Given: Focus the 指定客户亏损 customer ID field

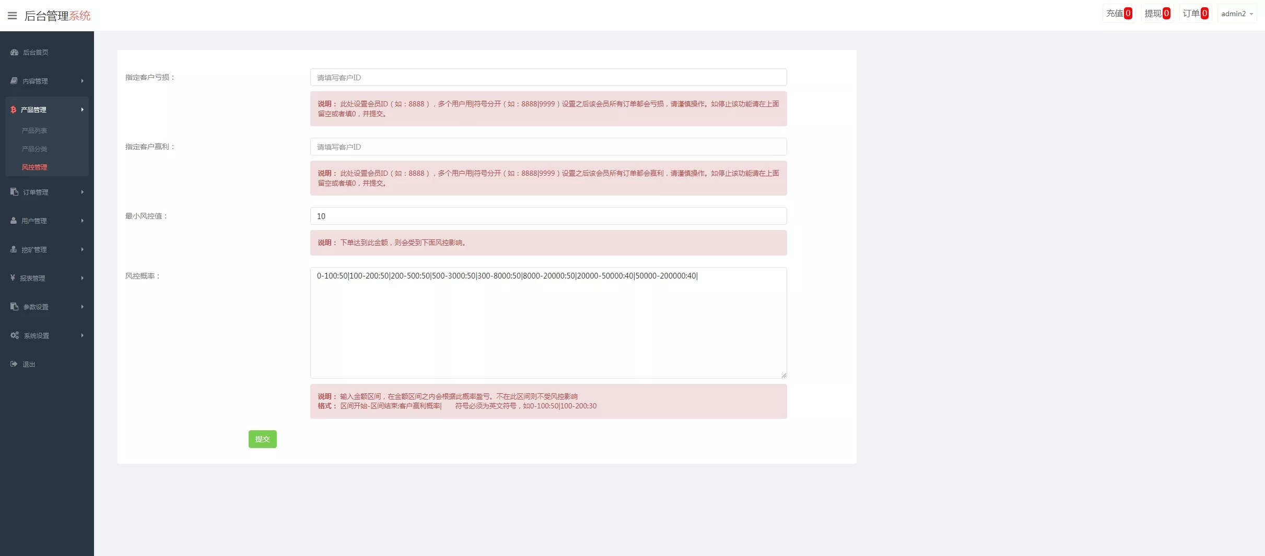Looking at the screenshot, I should 548,77.
